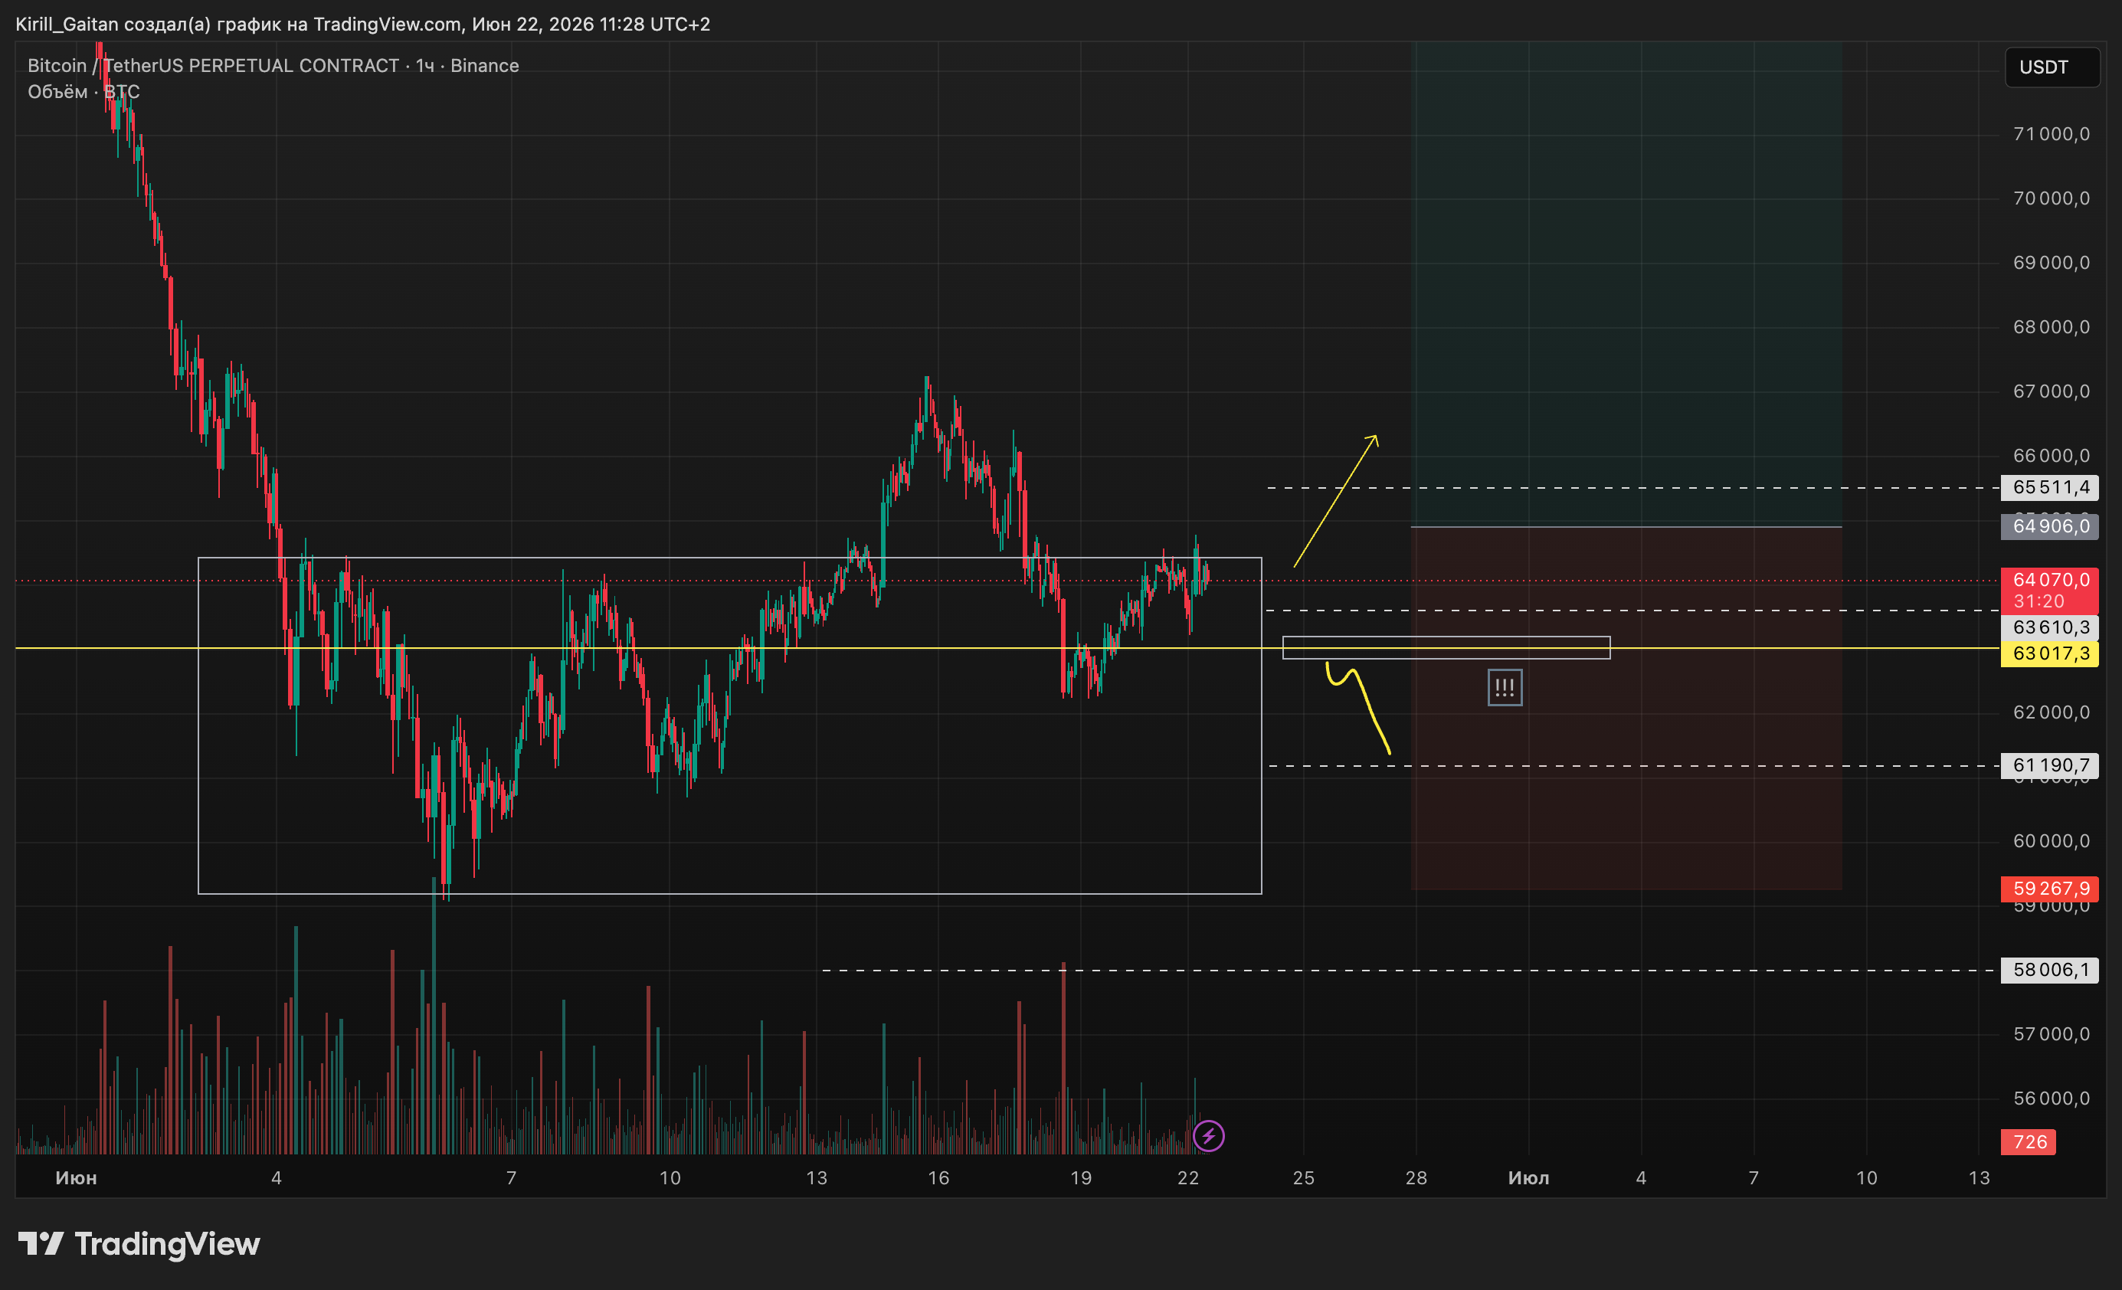Click the "Объём · BTC" indicator label
2122x1290 pixels.
(x=84, y=91)
